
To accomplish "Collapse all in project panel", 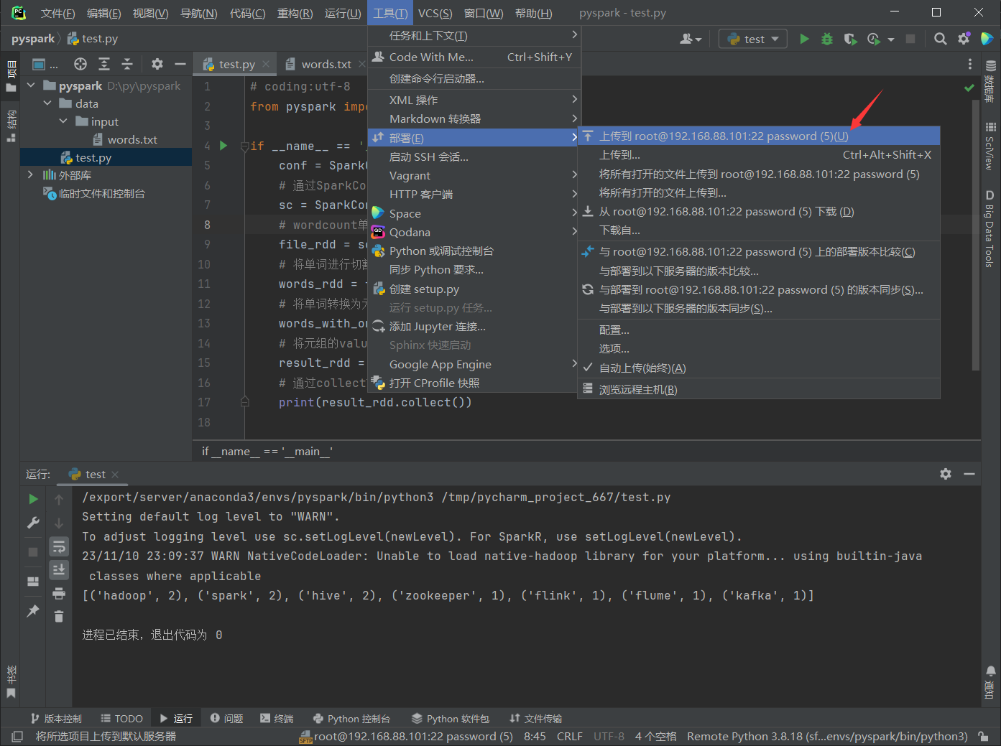I will click(x=127, y=64).
